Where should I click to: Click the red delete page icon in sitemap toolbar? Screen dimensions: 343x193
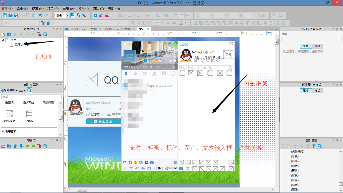pyautogui.click(x=39, y=34)
